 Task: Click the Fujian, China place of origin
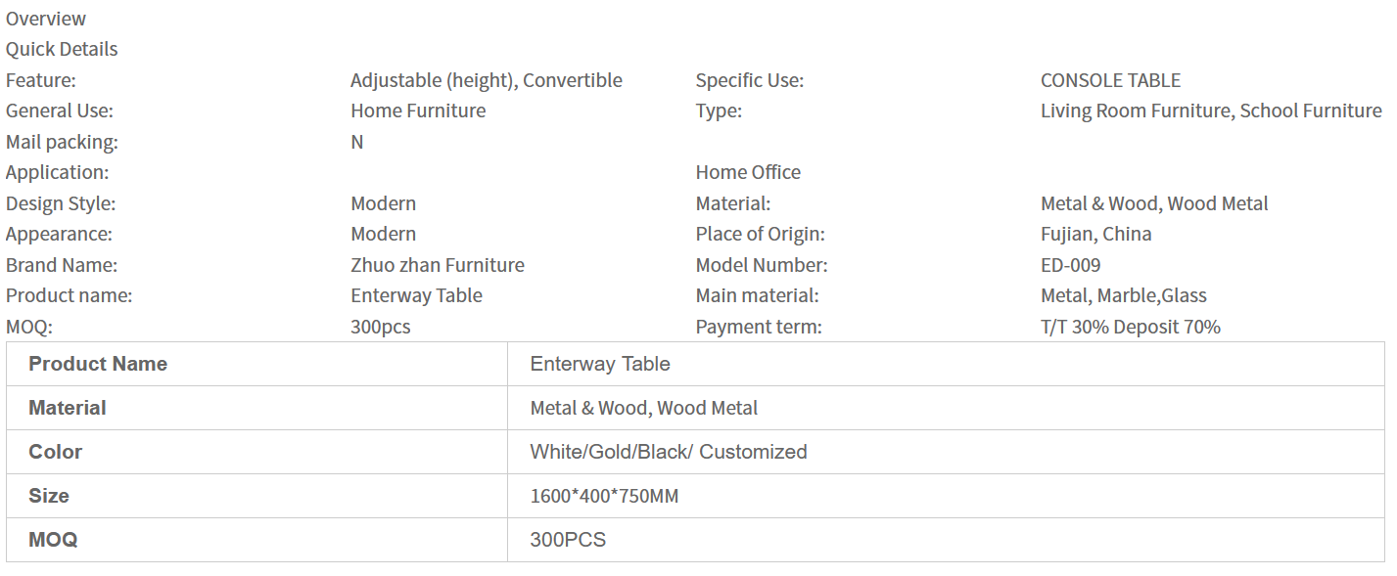[x=1095, y=234]
